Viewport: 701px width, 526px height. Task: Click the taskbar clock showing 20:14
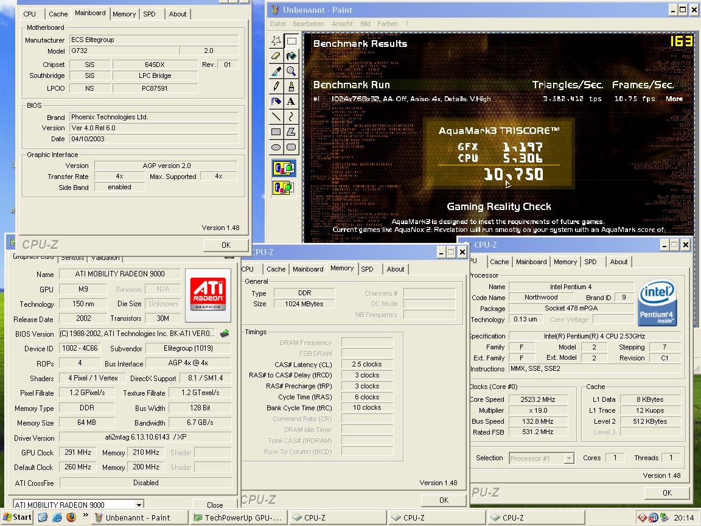tap(684, 518)
